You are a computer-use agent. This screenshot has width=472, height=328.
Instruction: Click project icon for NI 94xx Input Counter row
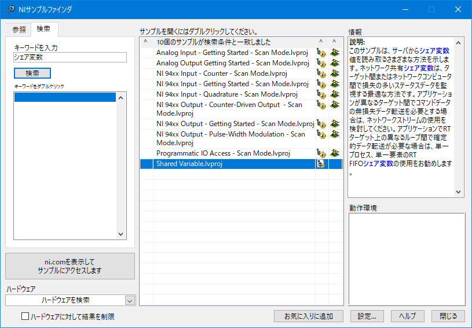click(x=321, y=74)
